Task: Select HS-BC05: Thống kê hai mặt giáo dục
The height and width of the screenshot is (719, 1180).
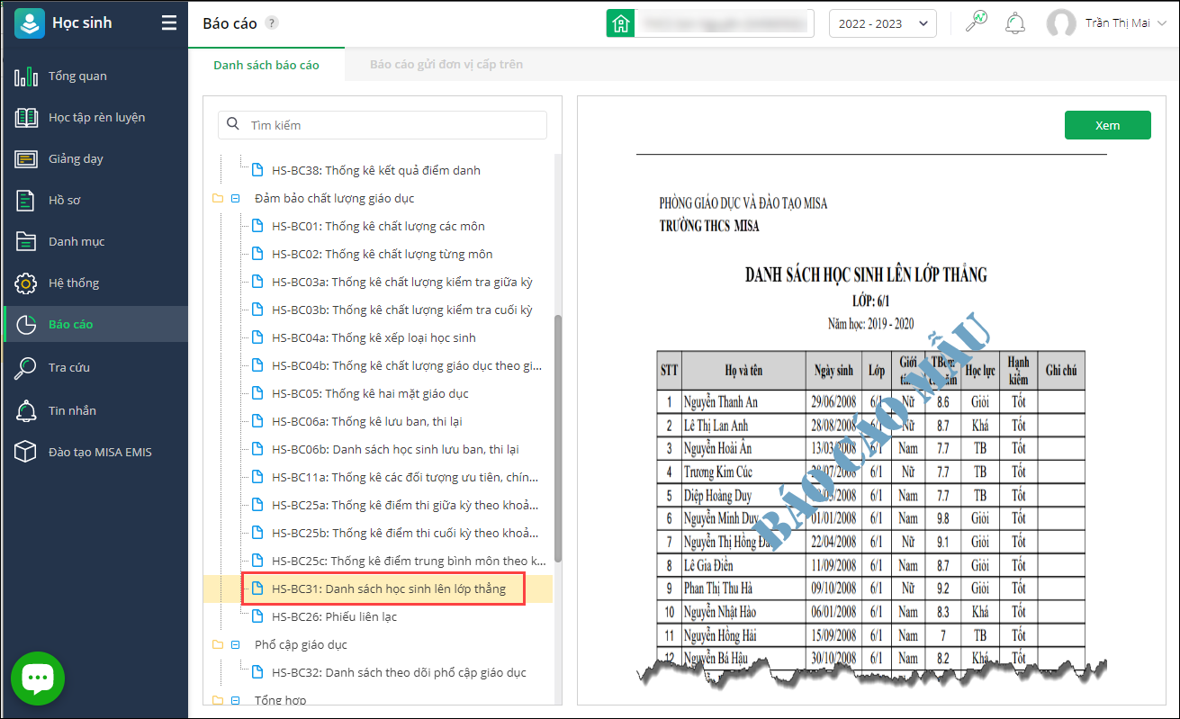Action: point(370,394)
